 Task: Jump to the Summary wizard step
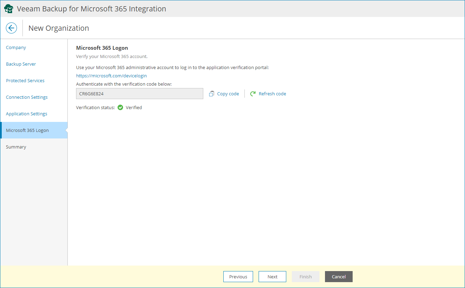pyautogui.click(x=16, y=147)
